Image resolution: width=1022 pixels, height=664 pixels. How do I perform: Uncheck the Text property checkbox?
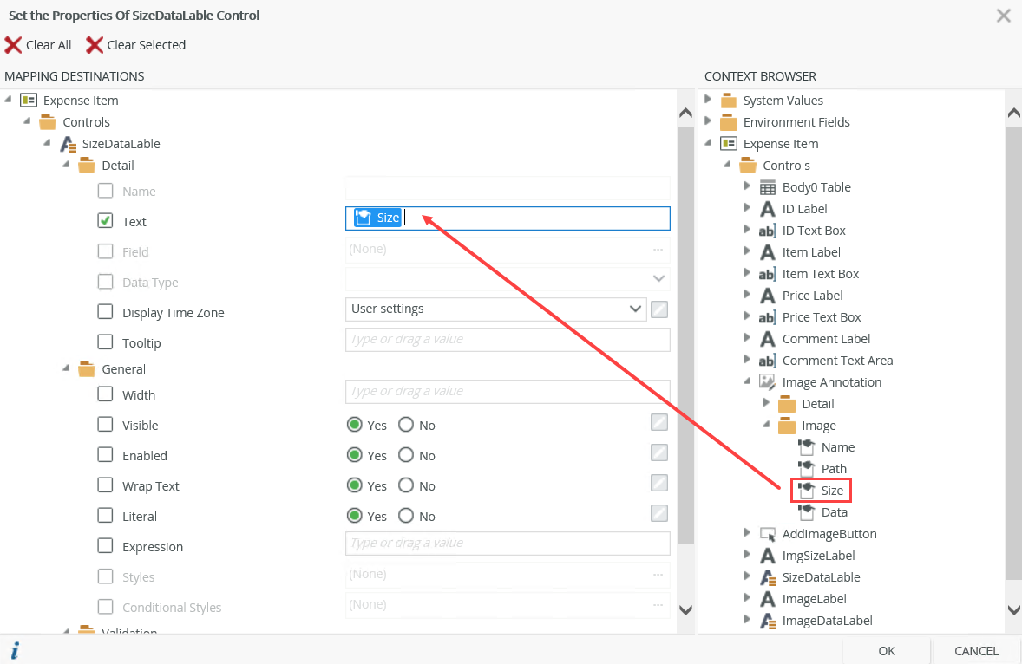(x=106, y=221)
